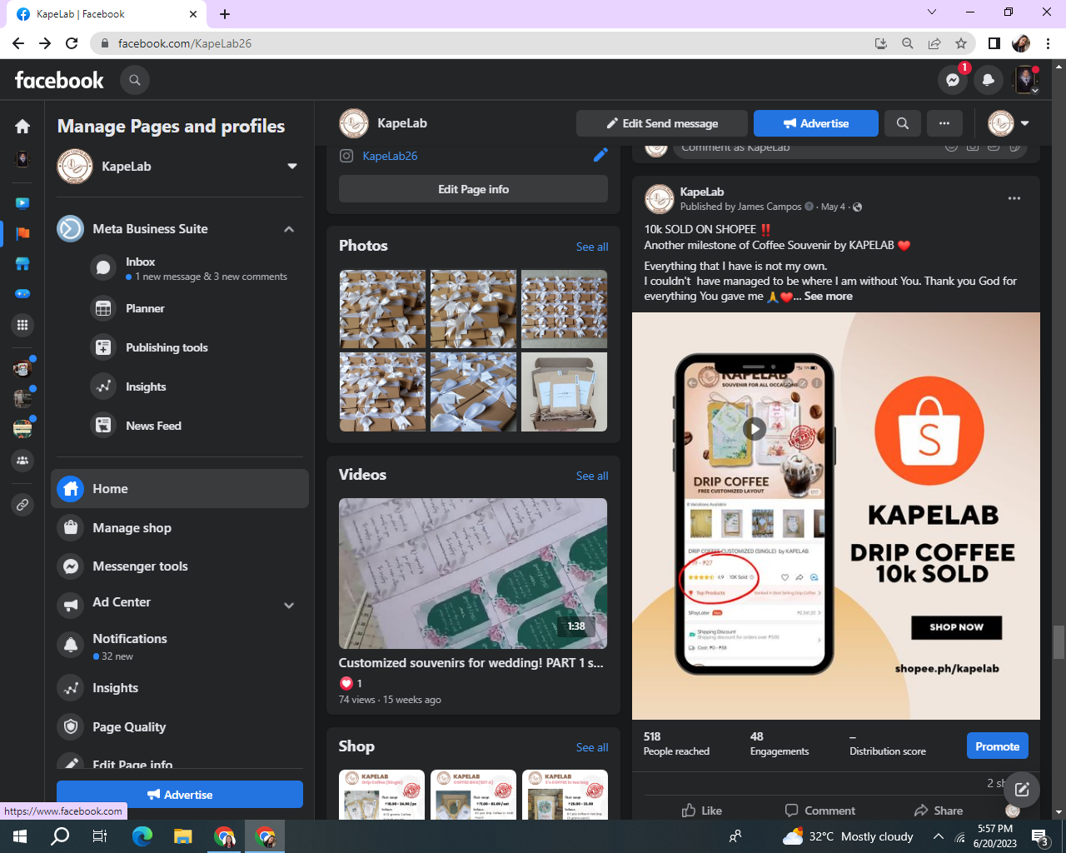This screenshot has width=1066, height=853.
Task: Play the Customized souvenirs wedding video
Action: (x=473, y=573)
